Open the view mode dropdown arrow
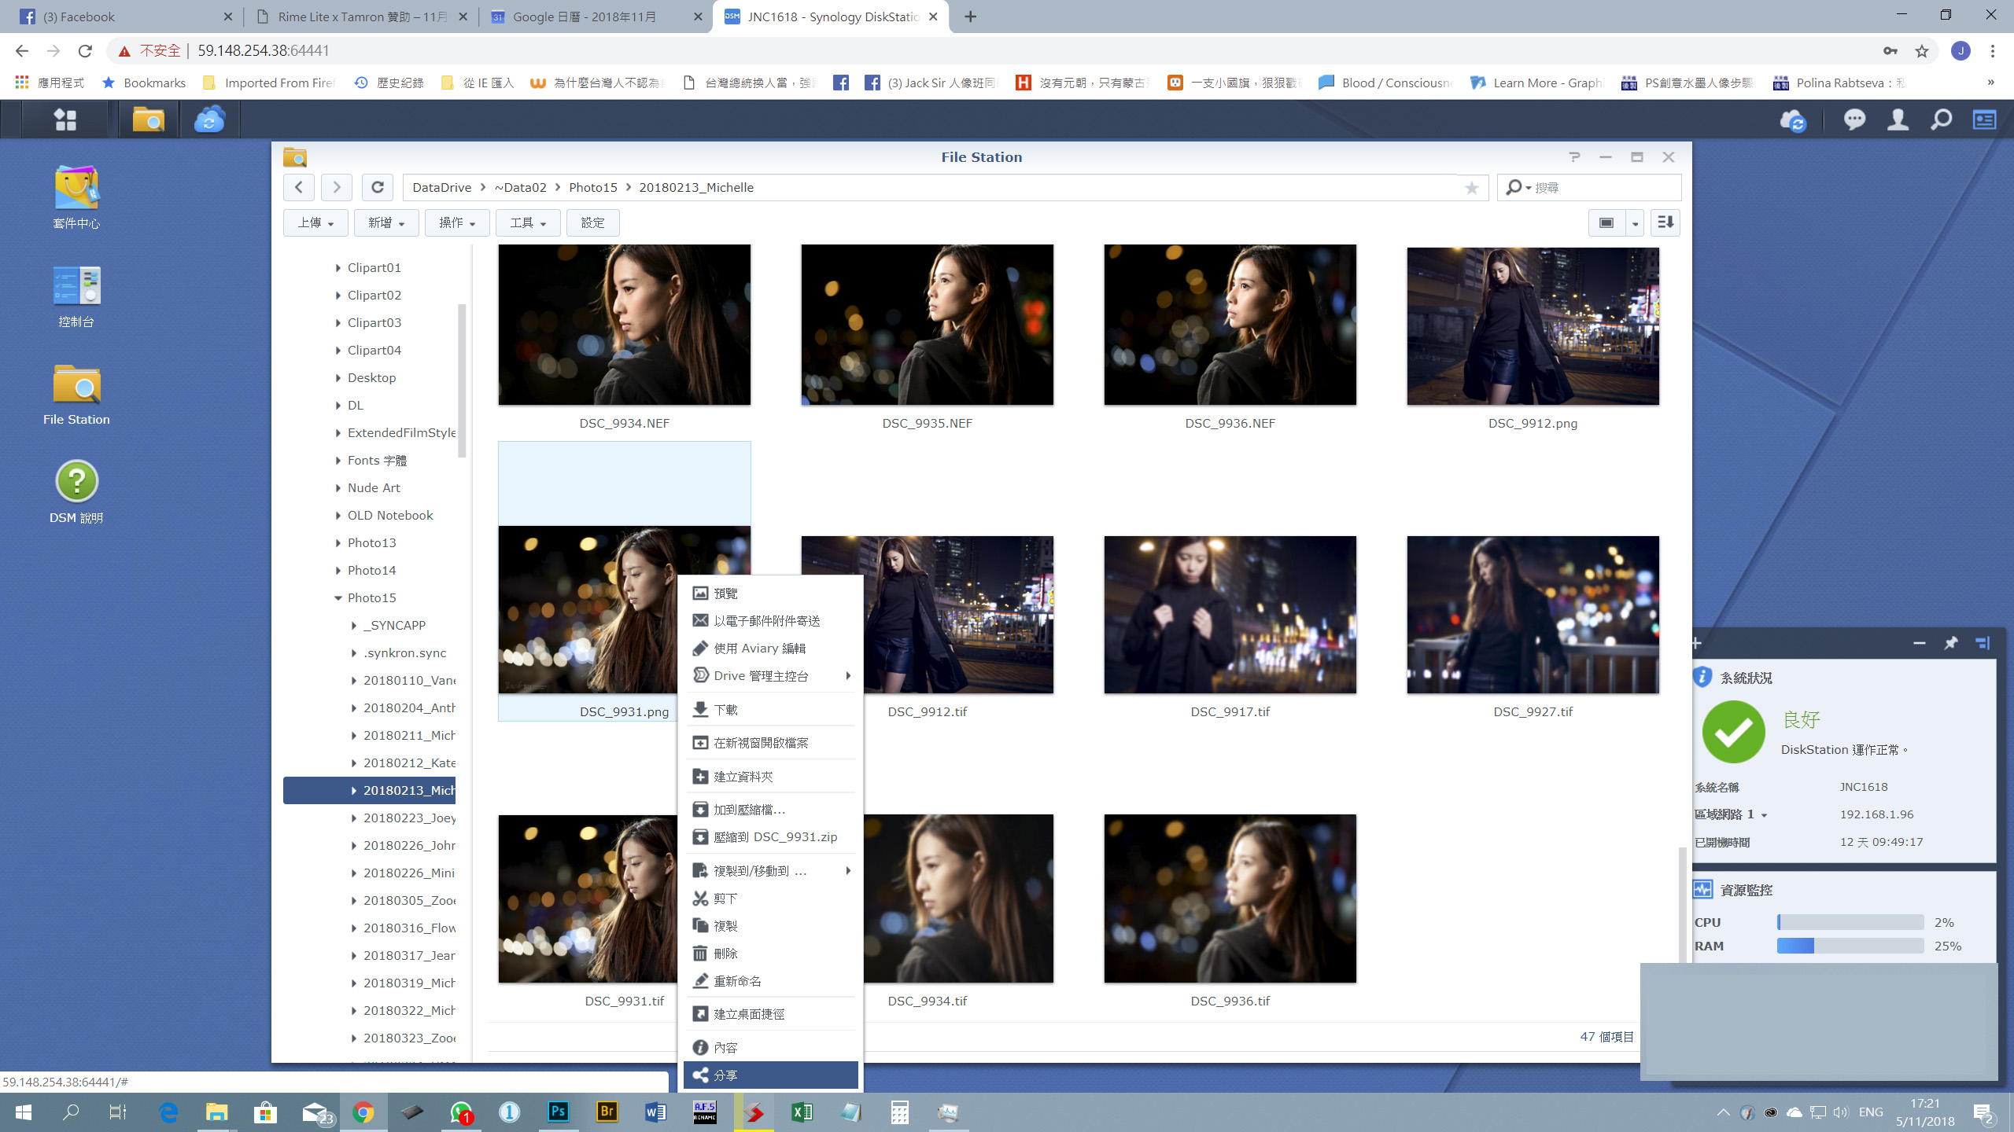 click(1635, 223)
